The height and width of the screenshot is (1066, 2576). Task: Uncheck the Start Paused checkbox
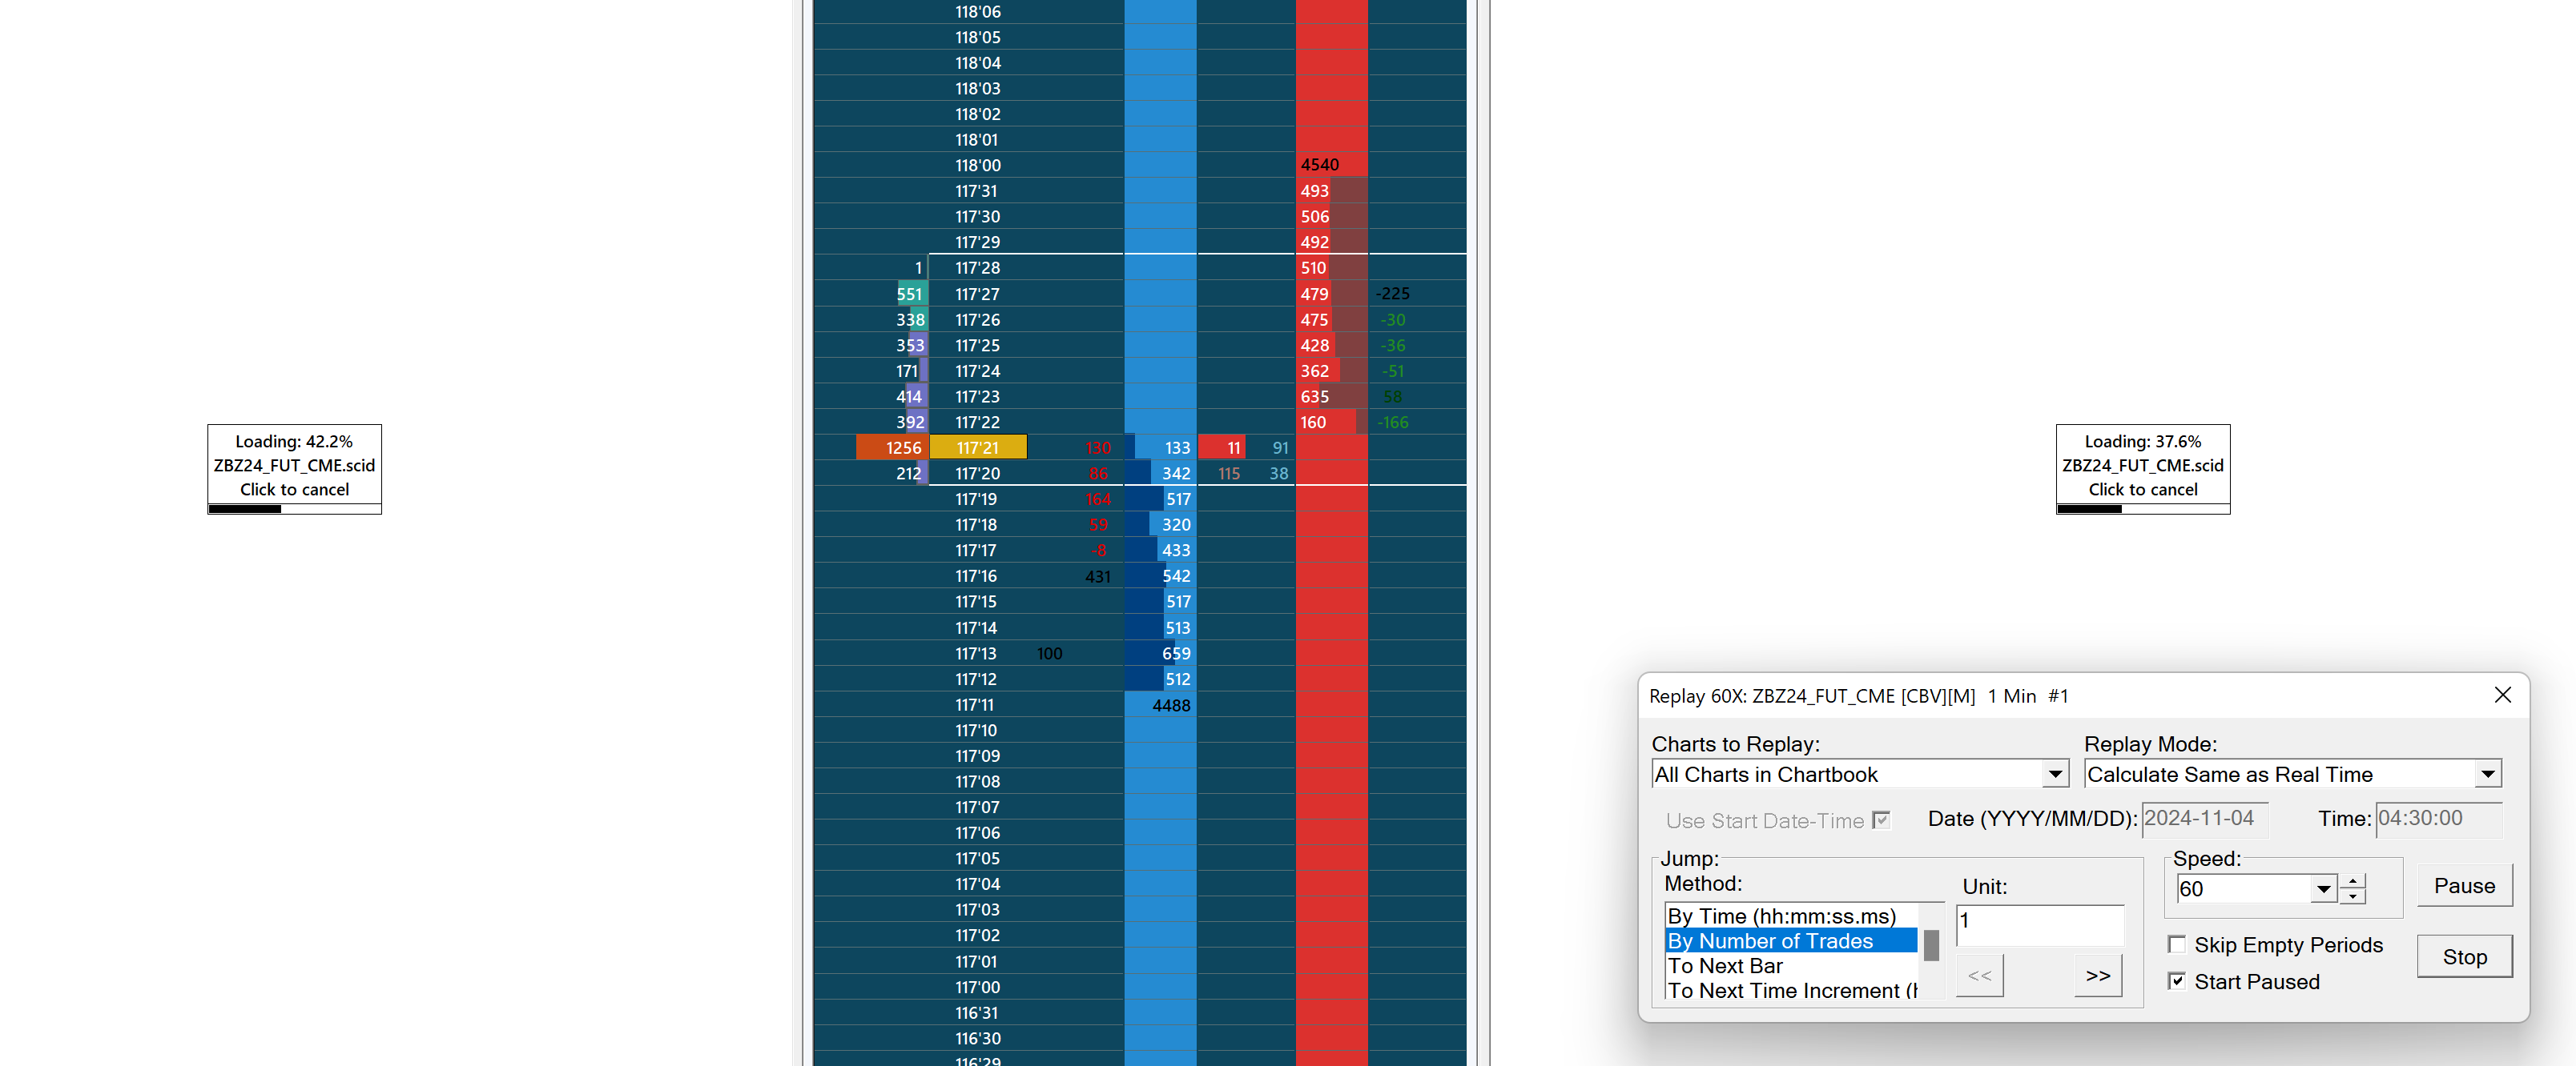2176,981
